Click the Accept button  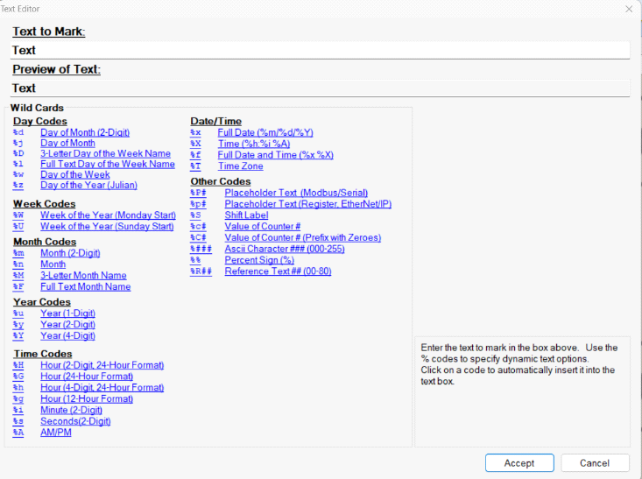click(x=519, y=463)
